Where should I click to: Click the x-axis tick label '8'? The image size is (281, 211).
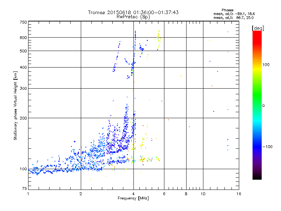(186, 194)
